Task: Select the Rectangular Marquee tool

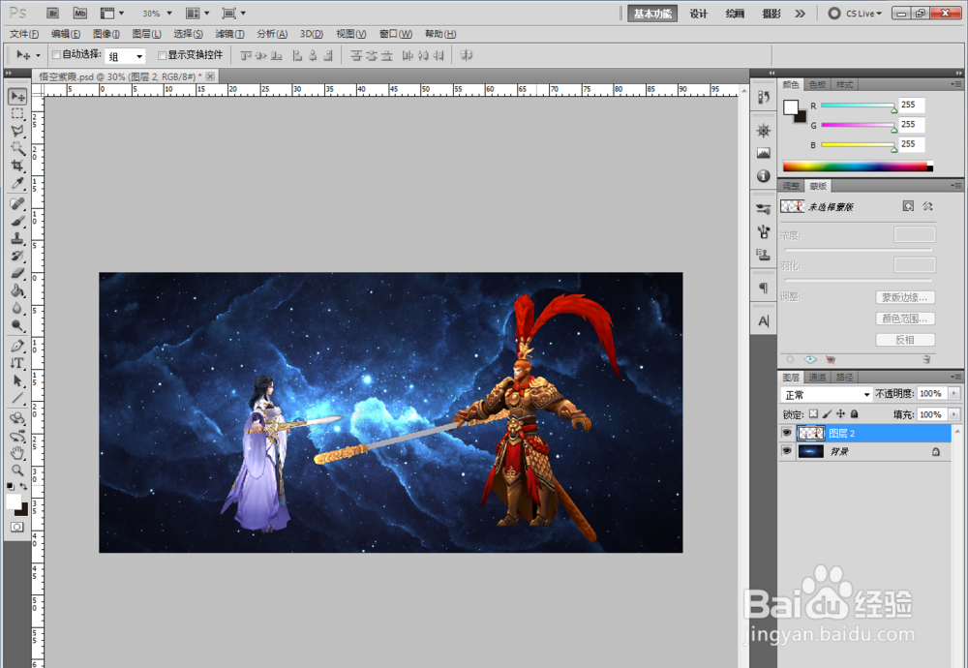Action: point(17,114)
